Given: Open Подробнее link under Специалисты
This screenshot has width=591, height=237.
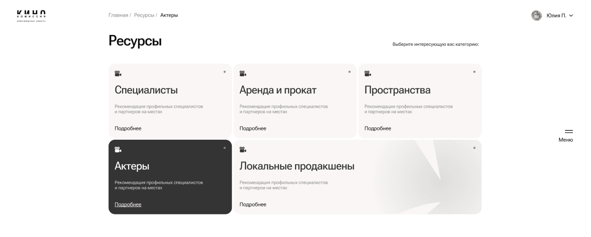Looking at the screenshot, I should coord(128,128).
